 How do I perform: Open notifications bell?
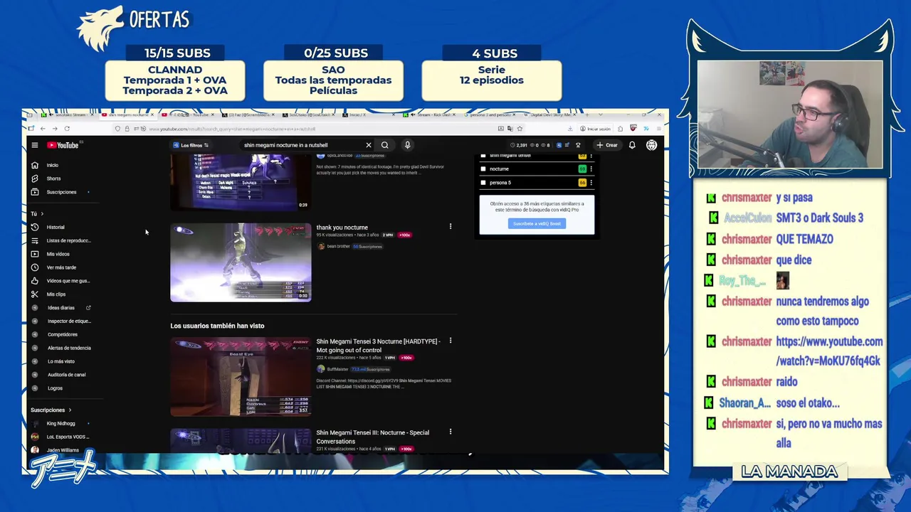632,145
